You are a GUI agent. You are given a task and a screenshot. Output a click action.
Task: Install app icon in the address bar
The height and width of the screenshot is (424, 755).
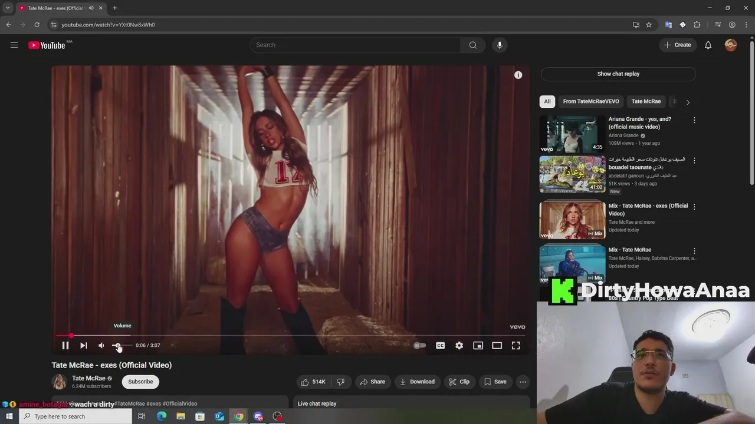coord(636,25)
